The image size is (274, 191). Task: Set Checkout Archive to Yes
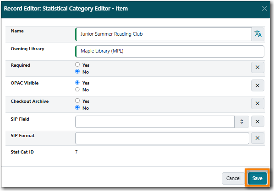tap(77, 101)
